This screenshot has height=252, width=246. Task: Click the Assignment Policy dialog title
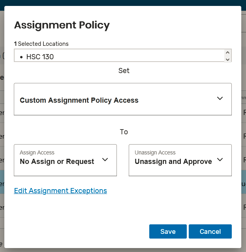(x=62, y=25)
